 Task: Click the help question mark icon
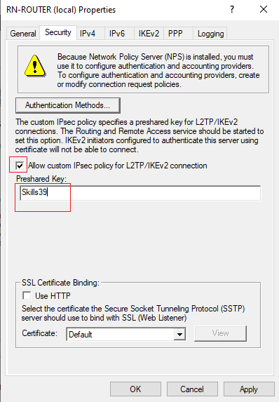tap(232, 10)
